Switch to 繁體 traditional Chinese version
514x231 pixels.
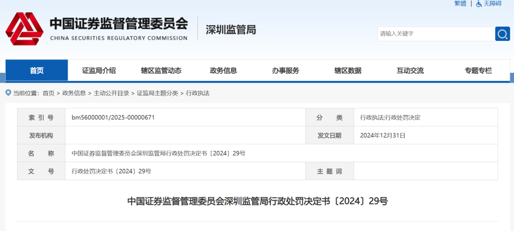tap(460, 4)
